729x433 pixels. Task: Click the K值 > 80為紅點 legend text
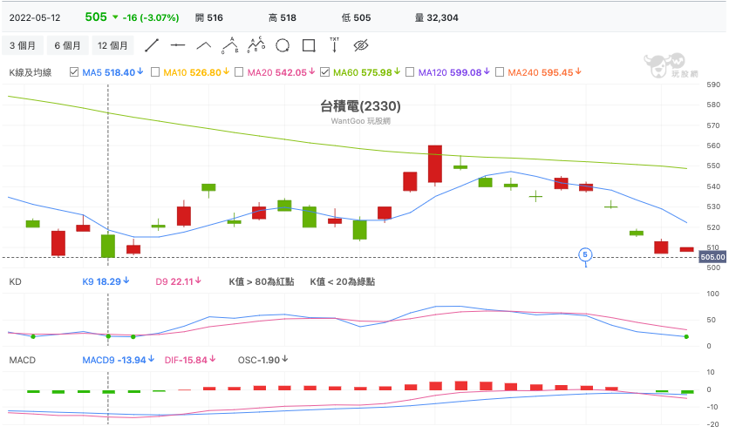click(262, 281)
